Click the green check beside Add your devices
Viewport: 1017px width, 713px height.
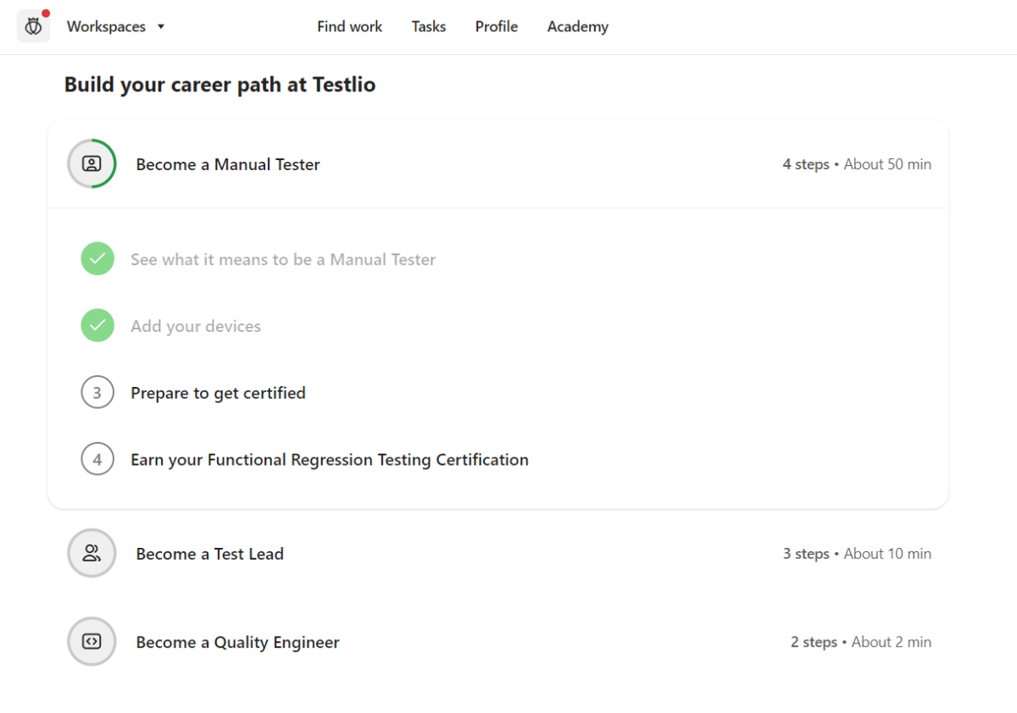tap(97, 326)
